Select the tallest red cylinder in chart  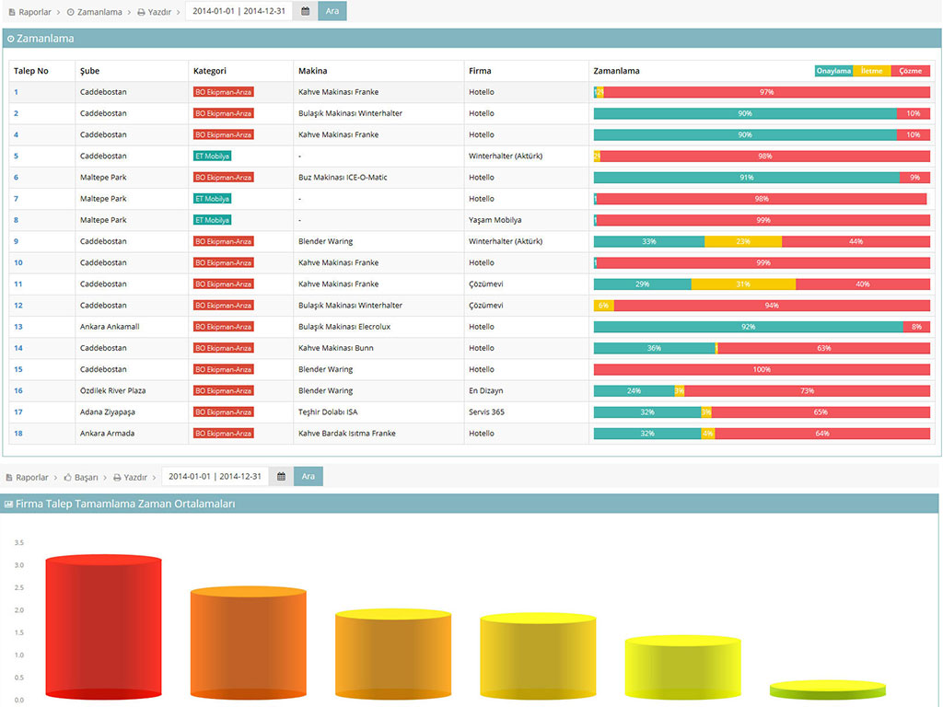point(103,627)
